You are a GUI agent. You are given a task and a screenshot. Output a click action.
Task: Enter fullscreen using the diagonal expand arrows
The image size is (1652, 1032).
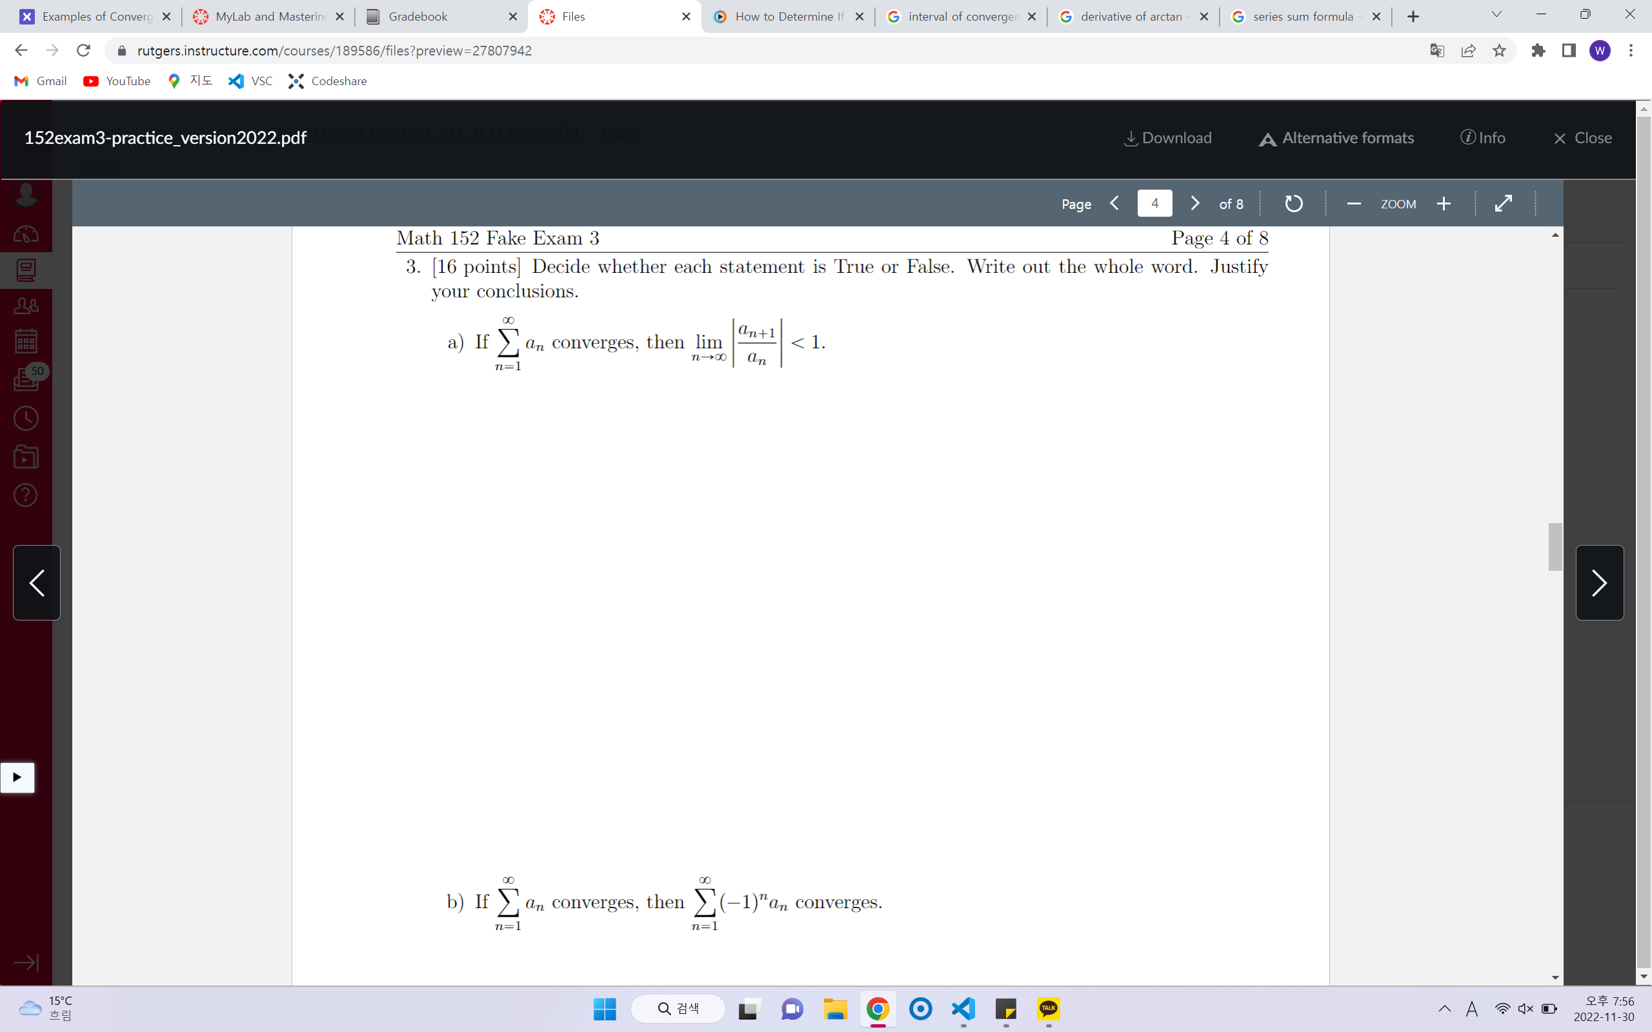pyautogui.click(x=1504, y=203)
